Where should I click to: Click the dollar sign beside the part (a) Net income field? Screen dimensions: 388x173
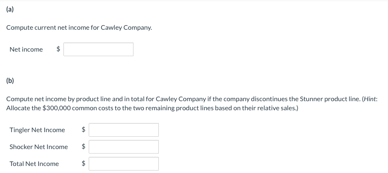(x=58, y=49)
